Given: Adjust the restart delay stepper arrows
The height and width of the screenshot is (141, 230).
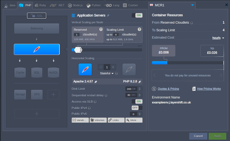Looking at the screenshot, I should 140,95.
